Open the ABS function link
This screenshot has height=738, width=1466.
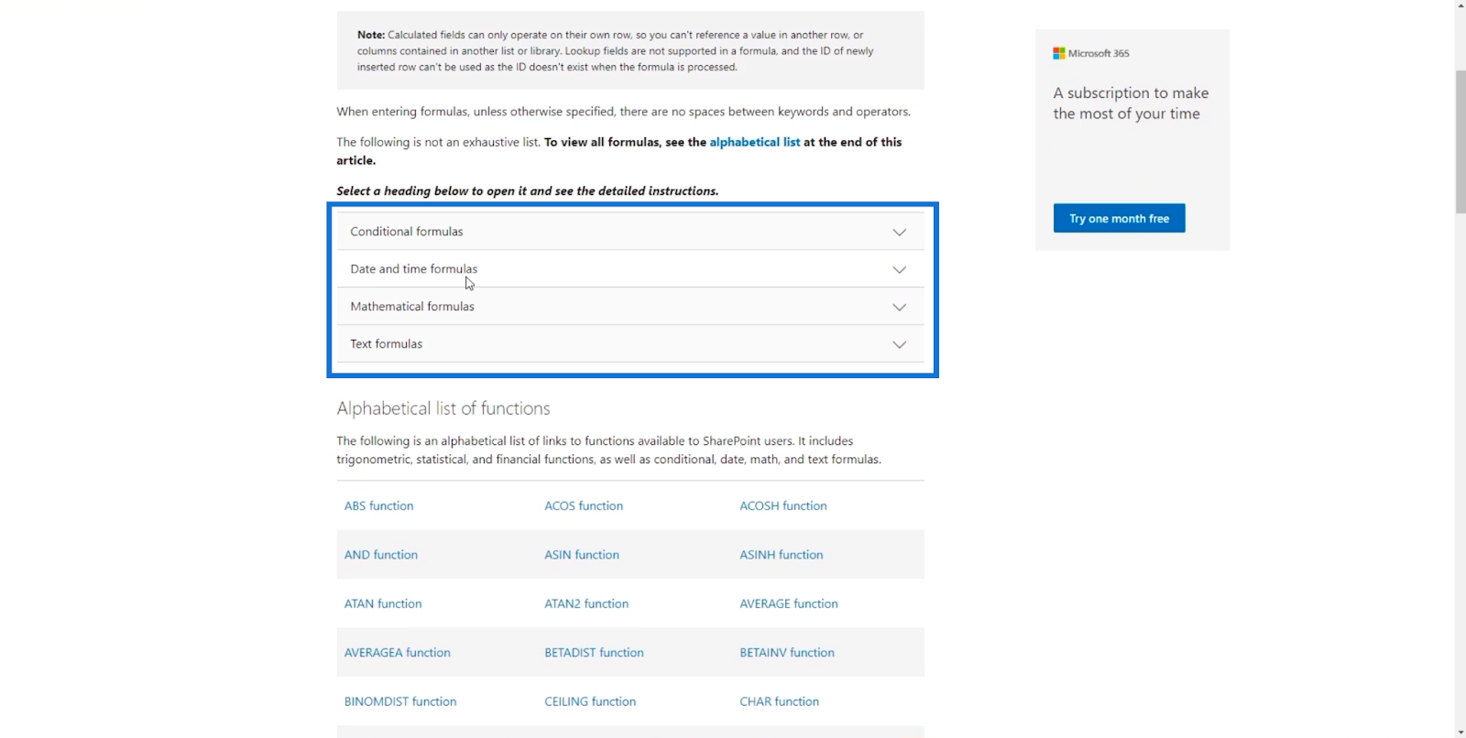[378, 505]
